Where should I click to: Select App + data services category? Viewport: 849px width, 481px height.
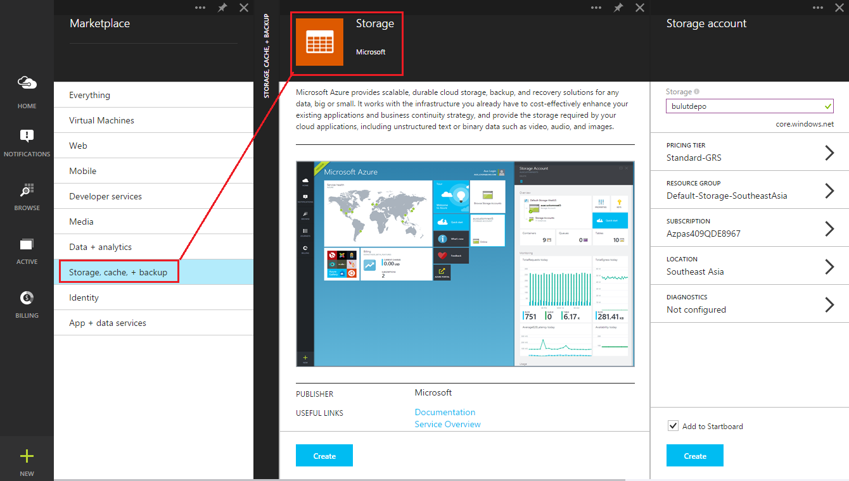tap(153, 323)
